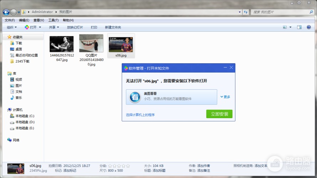Open the 帮助(H) menu
The image size is (317, 178).
[68, 20]
